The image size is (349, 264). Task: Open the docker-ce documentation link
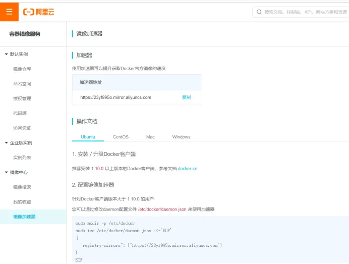188,169
